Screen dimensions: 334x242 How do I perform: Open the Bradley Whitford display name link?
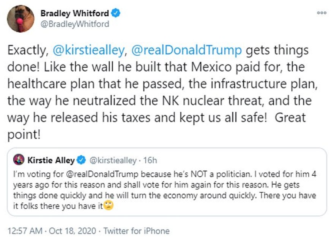tap(75, 13)
